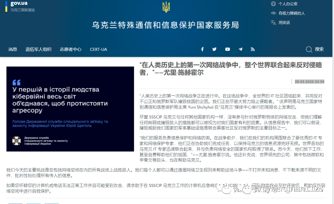Open the 消息 menu item
The height and width of the screenshot is (204, 334).
(x=13, y=49)
